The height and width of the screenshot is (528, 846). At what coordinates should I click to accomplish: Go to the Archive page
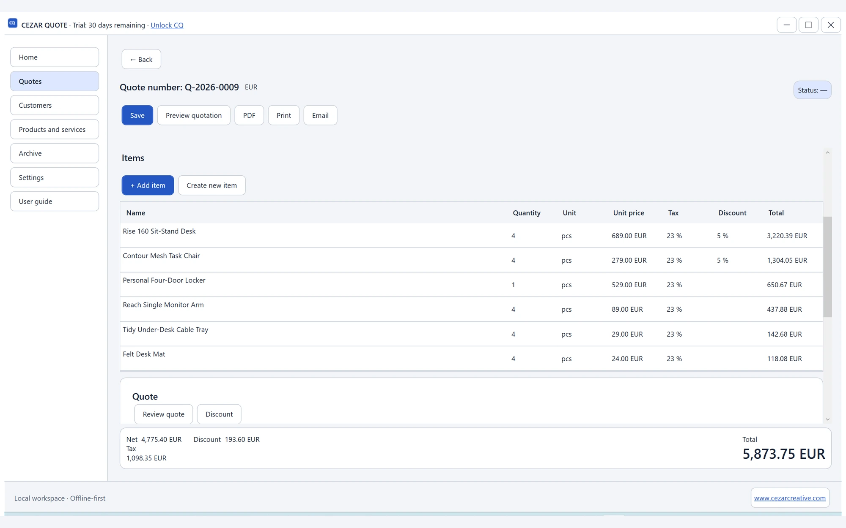click(x=55, y=153)
